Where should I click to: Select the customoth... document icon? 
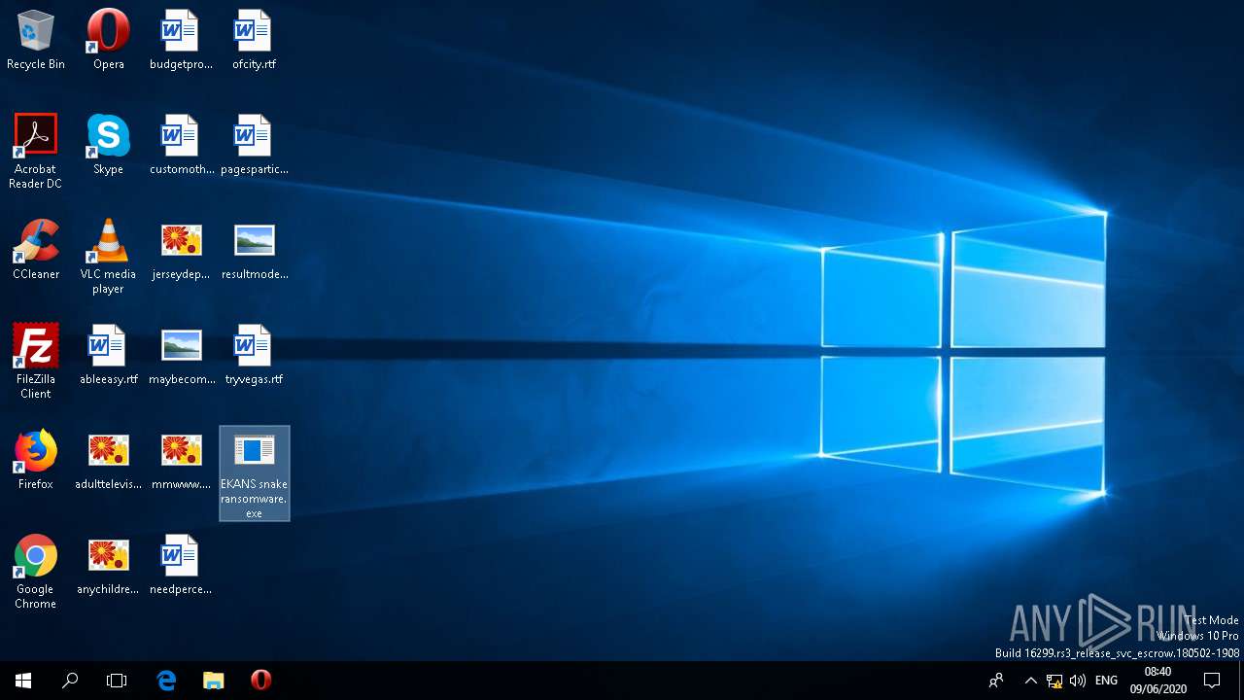181,145
